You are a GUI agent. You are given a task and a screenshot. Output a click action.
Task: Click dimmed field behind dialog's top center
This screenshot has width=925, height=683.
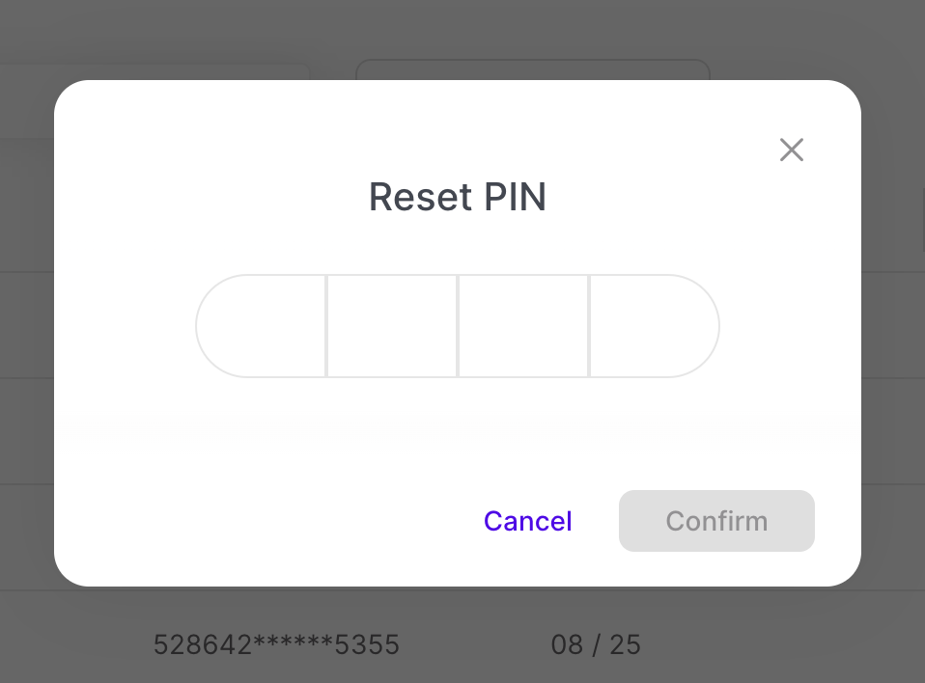click(x=532, y=69)
